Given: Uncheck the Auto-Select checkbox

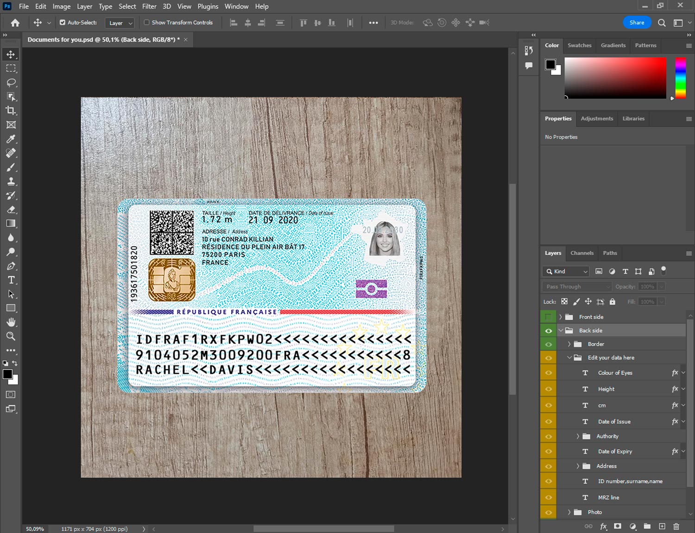Looking at the screenshot, I should pyautogui.click(x=63, y=22).
